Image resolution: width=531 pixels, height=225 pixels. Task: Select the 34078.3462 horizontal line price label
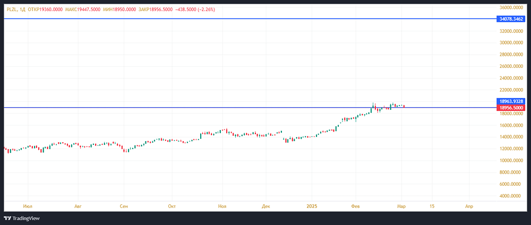(511, 19)
